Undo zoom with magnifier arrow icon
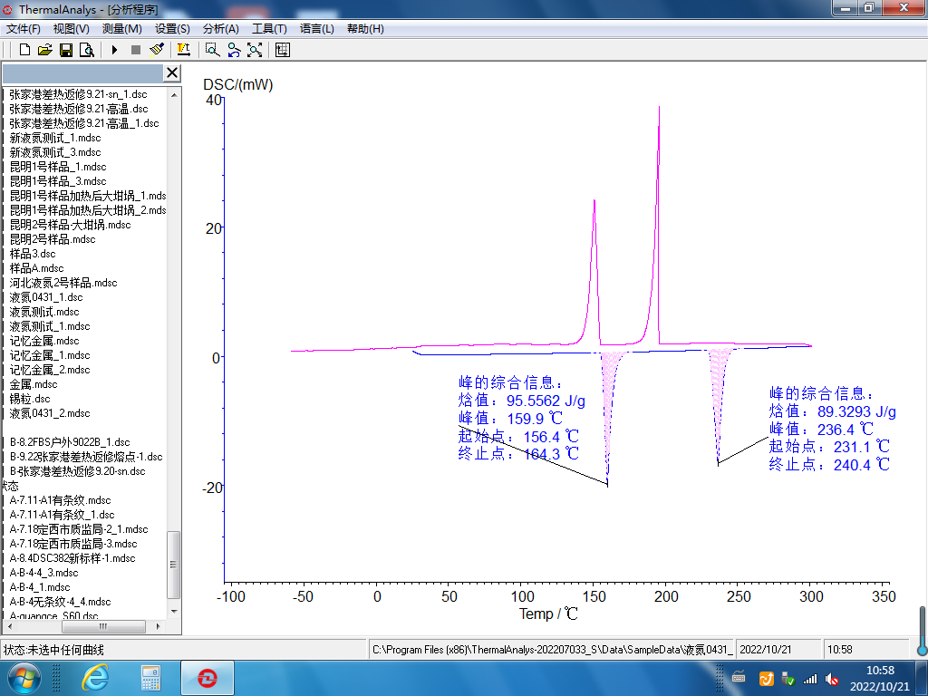 tap(234, 50)
